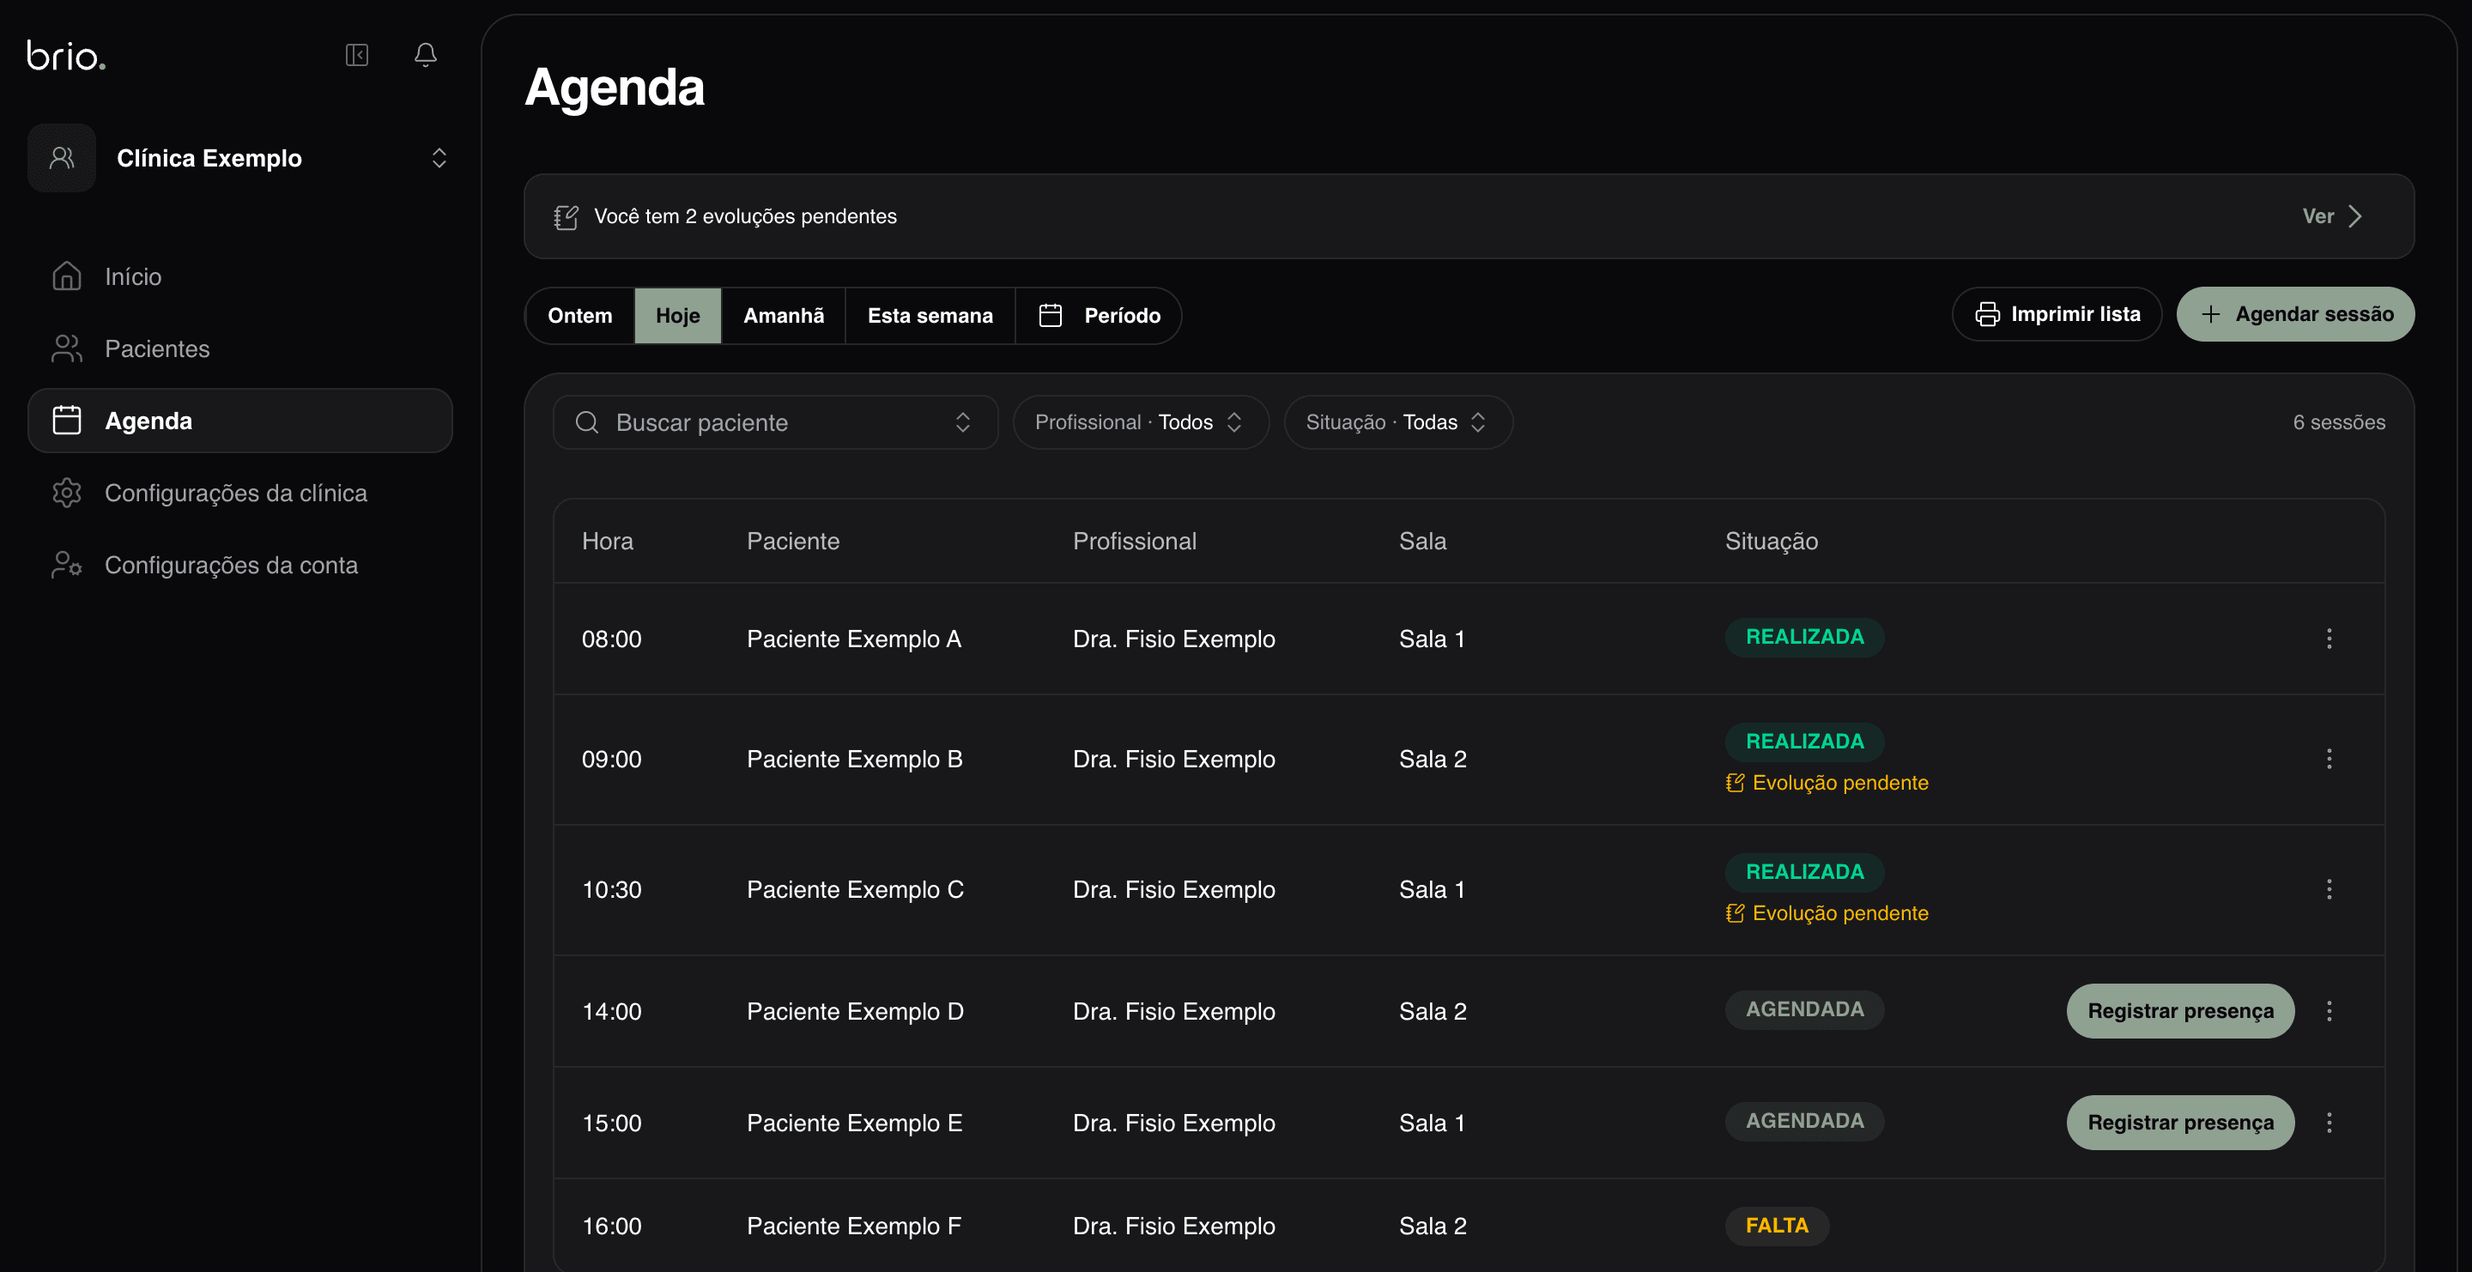Click the 6 sessões count label
This screenshot has width=2472, height=1272.
tap(2339, 423)
